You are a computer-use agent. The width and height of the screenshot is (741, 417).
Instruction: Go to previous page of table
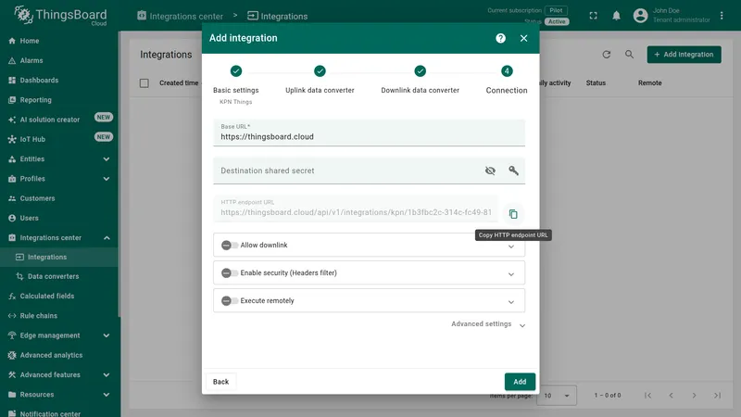[671, 396]
